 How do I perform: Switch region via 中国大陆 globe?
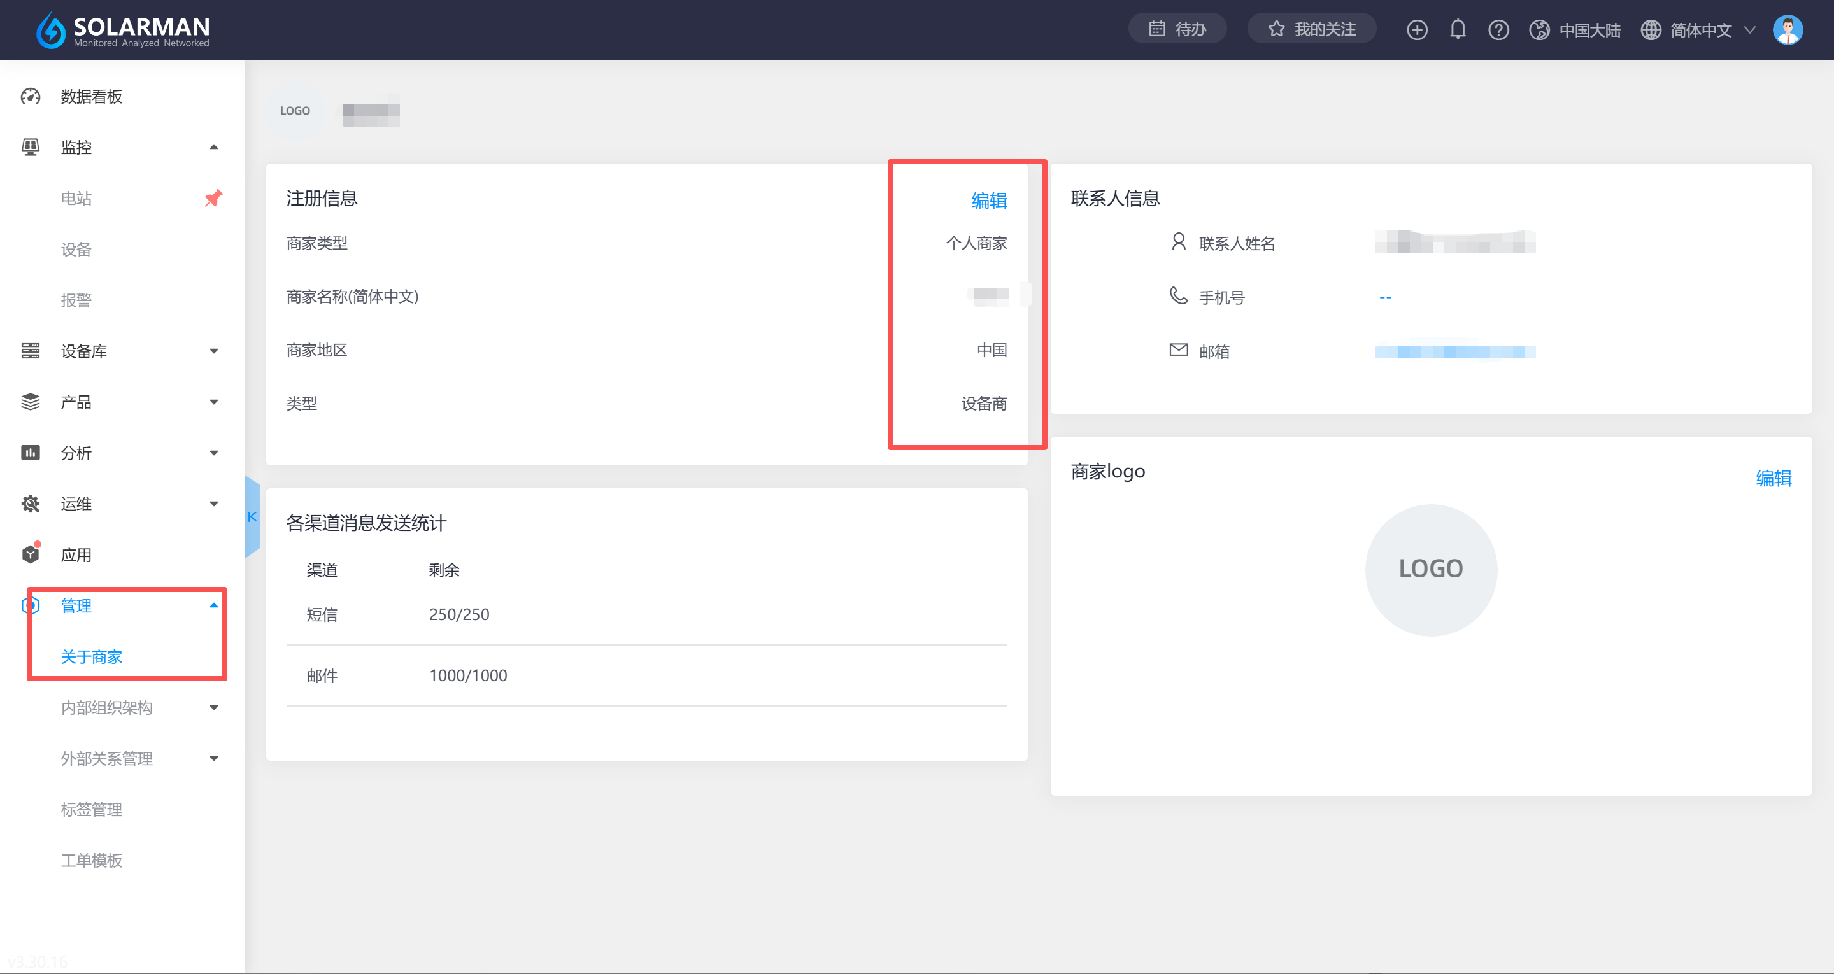click(1575, 30)
